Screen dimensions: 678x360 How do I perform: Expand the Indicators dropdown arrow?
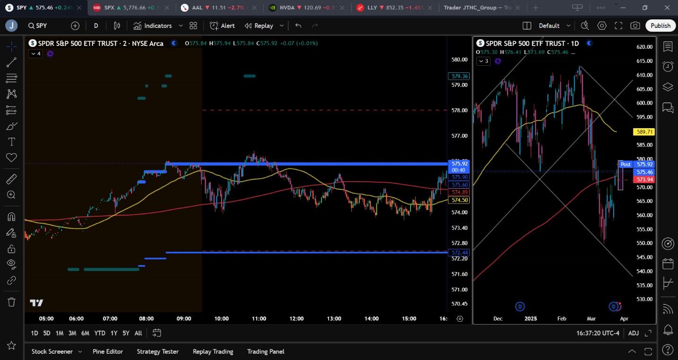[180, 26]
